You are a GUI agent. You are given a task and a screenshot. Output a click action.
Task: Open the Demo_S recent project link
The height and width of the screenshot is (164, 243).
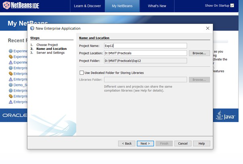(20, 85)
